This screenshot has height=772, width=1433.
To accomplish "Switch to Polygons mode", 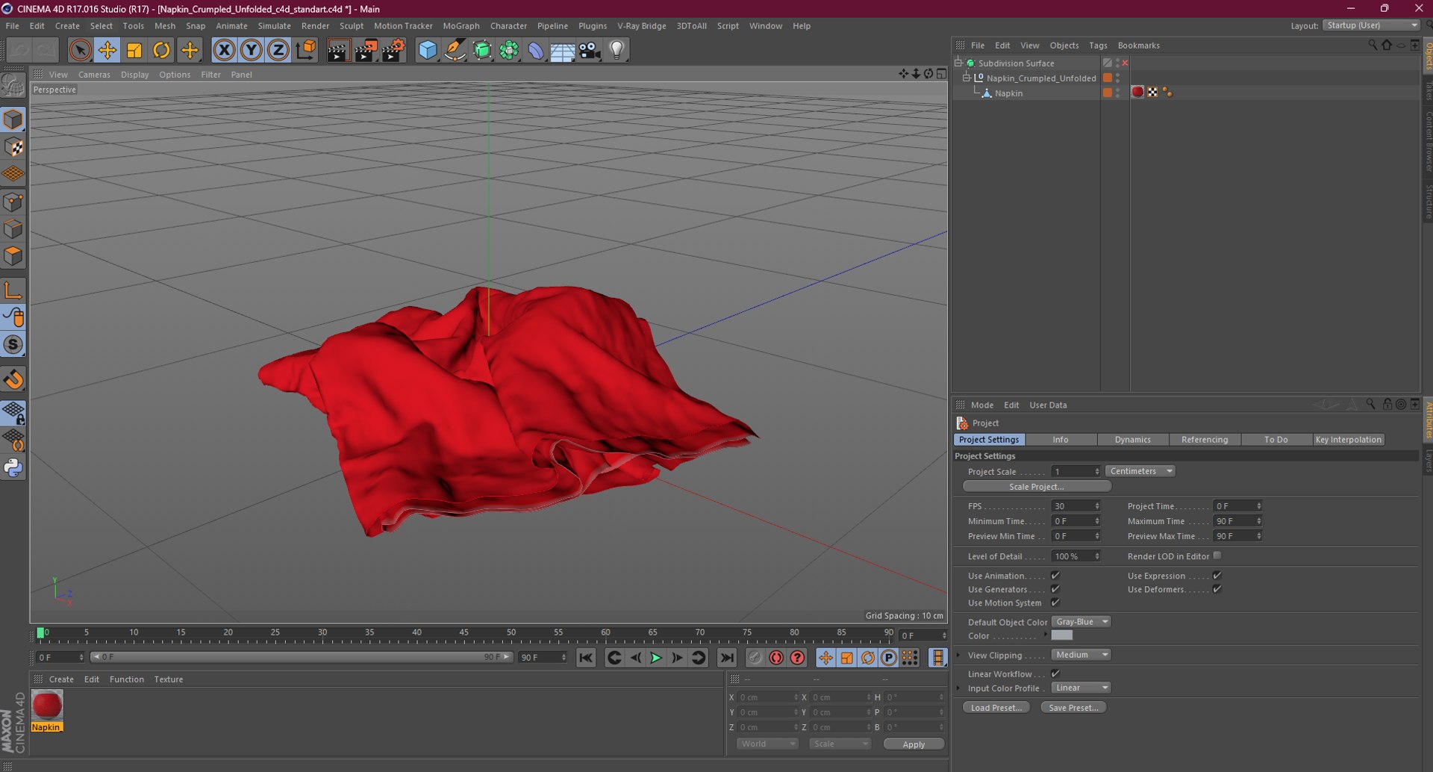I will click(13, 256).
